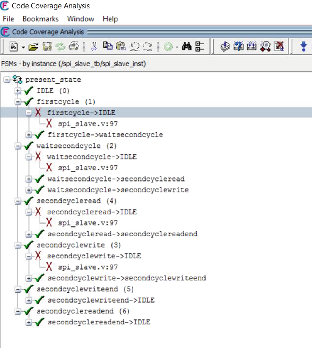
Task: Select the secondcyclewriteend->IDLE label
Action: click(x=101, y=300)
